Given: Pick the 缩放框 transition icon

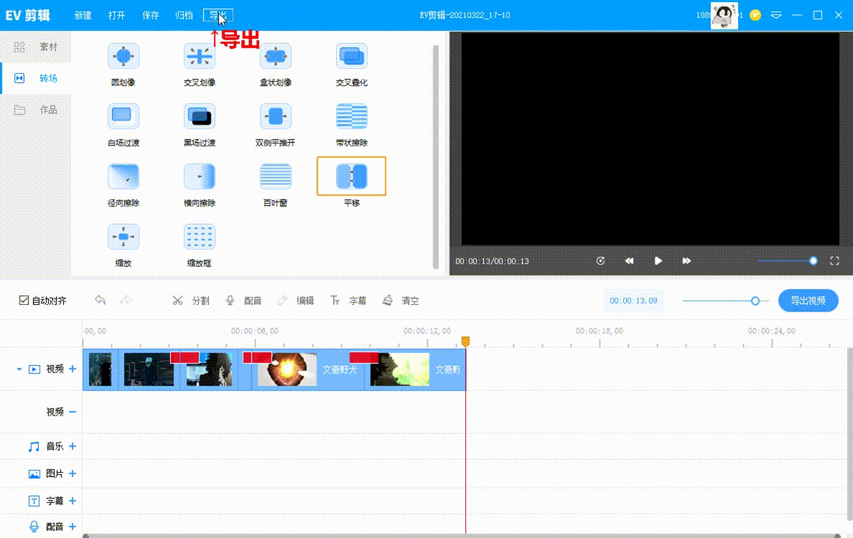Looking at the screenshot, I should 199,237.
